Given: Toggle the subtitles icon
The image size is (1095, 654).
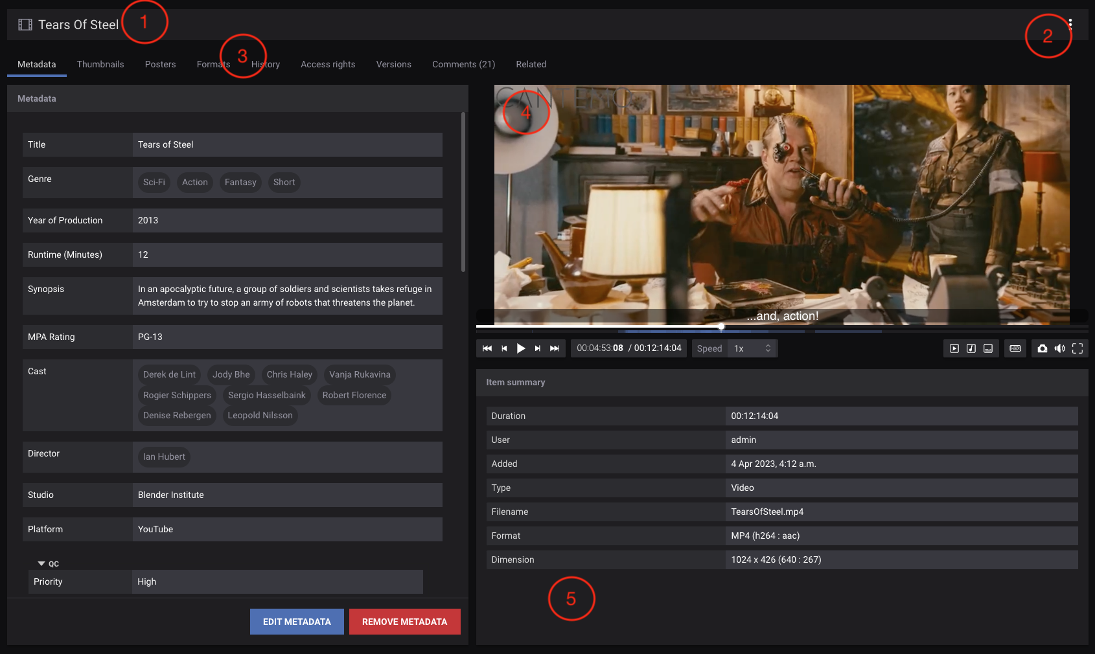Looking at the screenshot, I should tap(988, 348).
